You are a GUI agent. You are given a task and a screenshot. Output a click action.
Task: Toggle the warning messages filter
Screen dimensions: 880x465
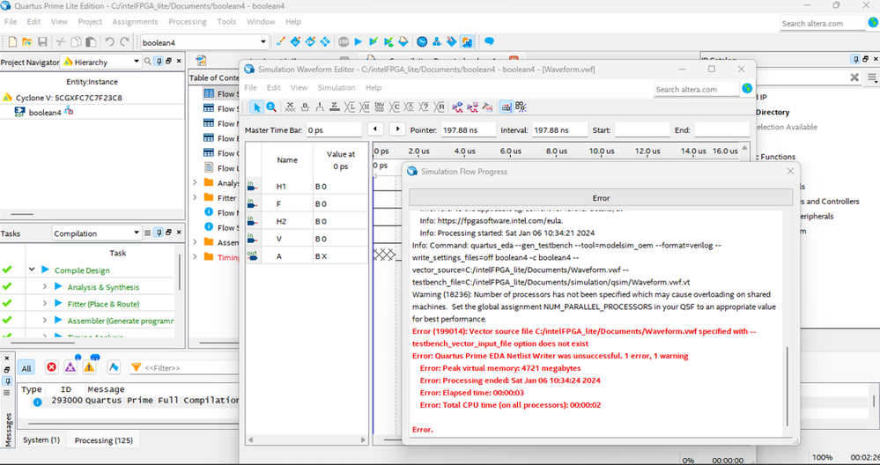point(89,367)
